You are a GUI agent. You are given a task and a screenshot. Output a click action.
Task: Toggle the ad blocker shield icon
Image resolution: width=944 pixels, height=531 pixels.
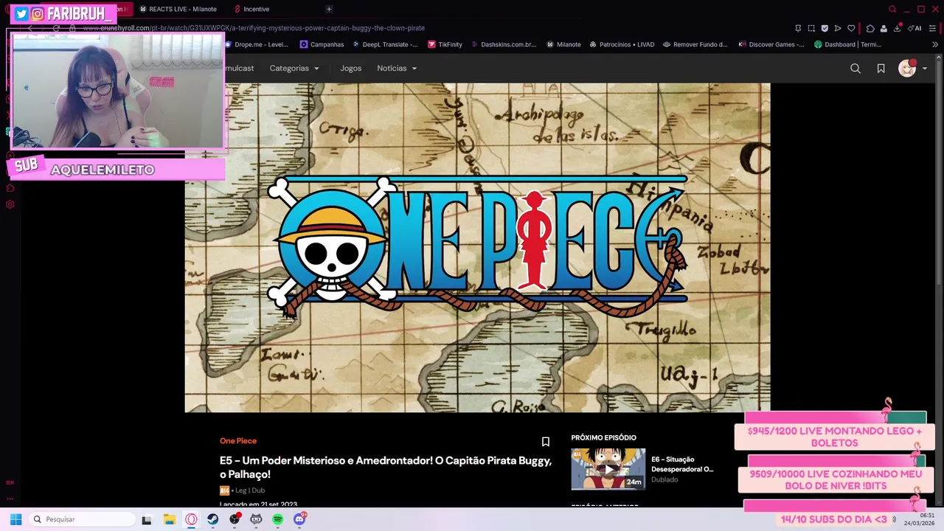click(x=825, y=28)
